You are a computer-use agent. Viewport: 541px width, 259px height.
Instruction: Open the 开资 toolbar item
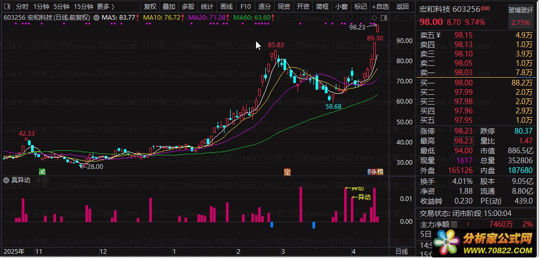tap(303, 6)
